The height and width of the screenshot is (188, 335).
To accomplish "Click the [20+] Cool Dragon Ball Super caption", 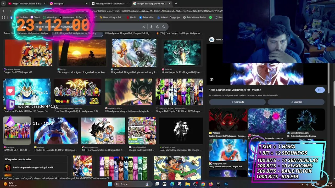I will pos(181,33).
